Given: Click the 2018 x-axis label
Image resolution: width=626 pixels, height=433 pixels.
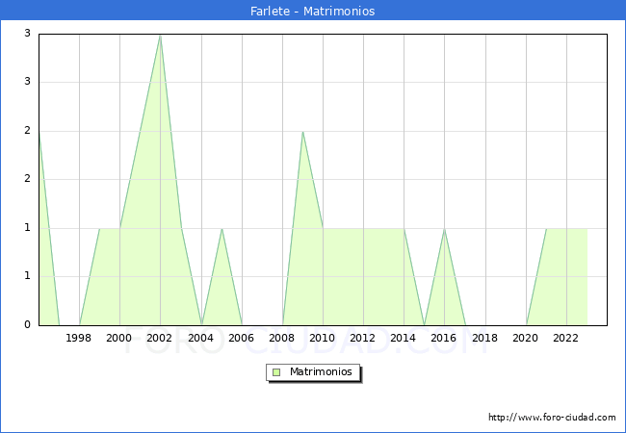Looking at the screenshot, I should [x=485, y=338].
